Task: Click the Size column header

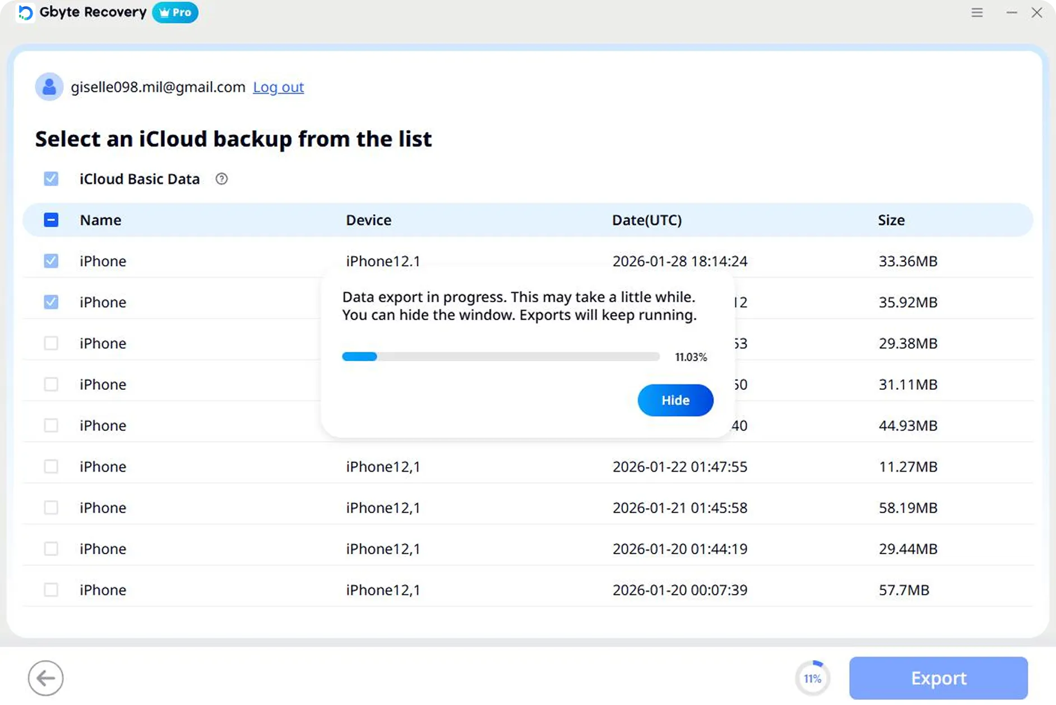Action: pos(891,220)
